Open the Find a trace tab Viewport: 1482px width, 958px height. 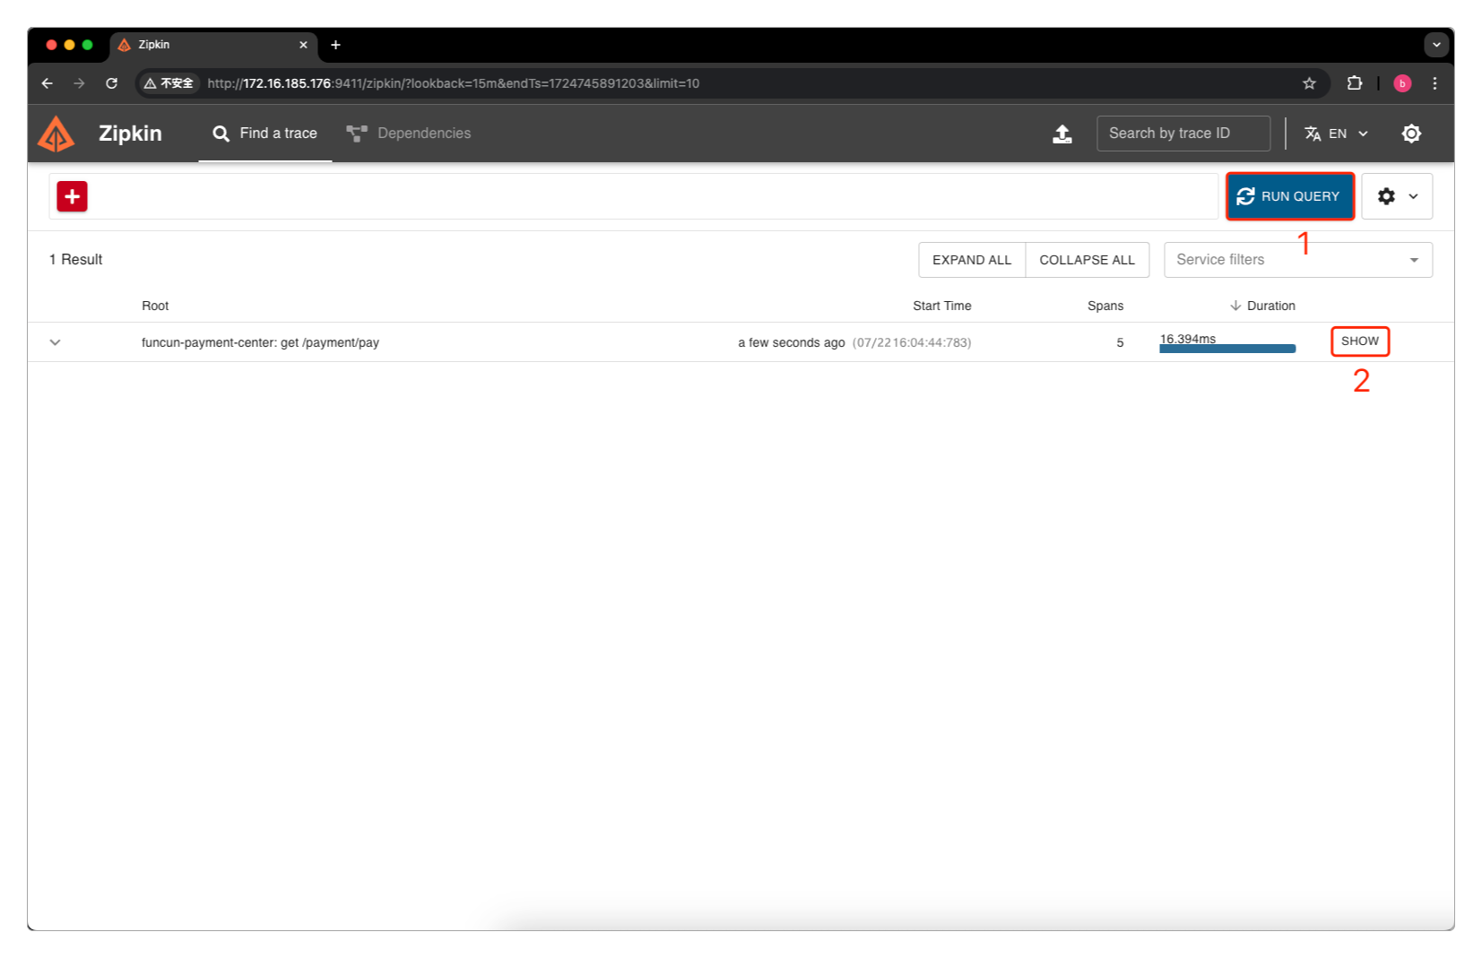coord(264,134)
